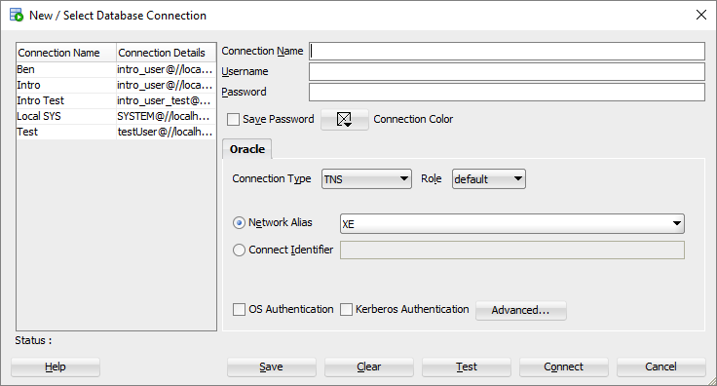Select the Network Alias radio button
The image size is (717, 386).
[239, 222]
